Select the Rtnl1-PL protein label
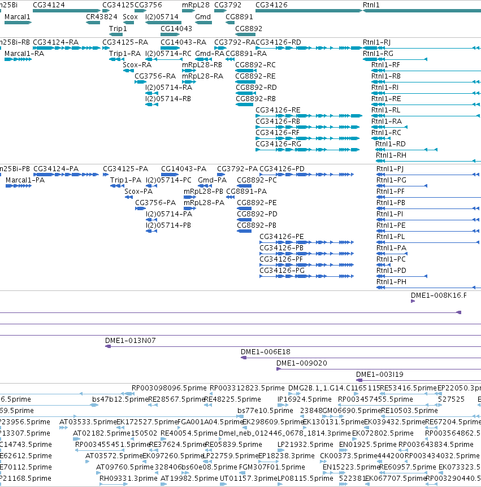The height and width of the screenshot is (487, 481). pos(391,237)
